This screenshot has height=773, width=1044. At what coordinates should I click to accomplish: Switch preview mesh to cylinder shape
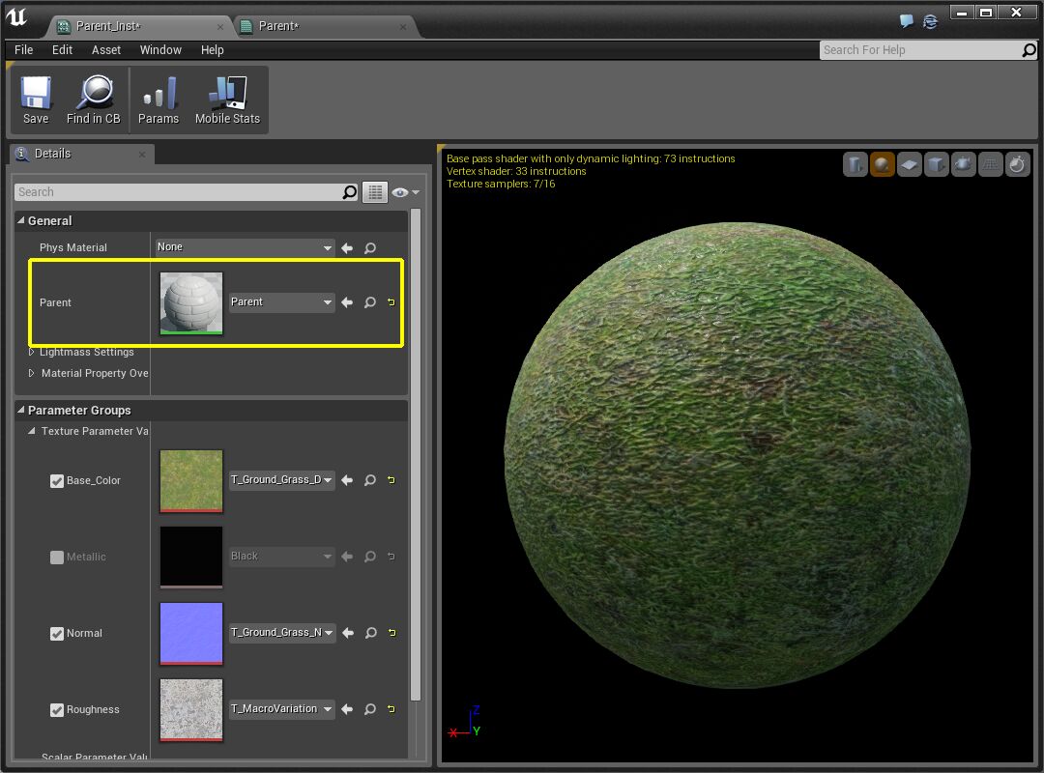click(855, 164)
